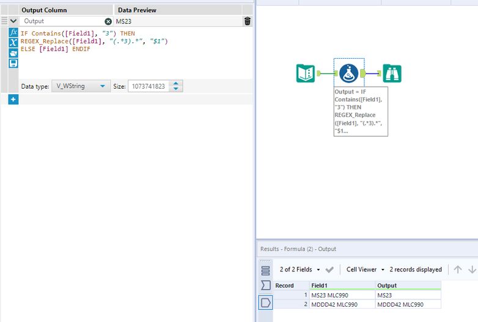Click the Data Preview value MS23
478x322 pixels.
click(123, 21)
